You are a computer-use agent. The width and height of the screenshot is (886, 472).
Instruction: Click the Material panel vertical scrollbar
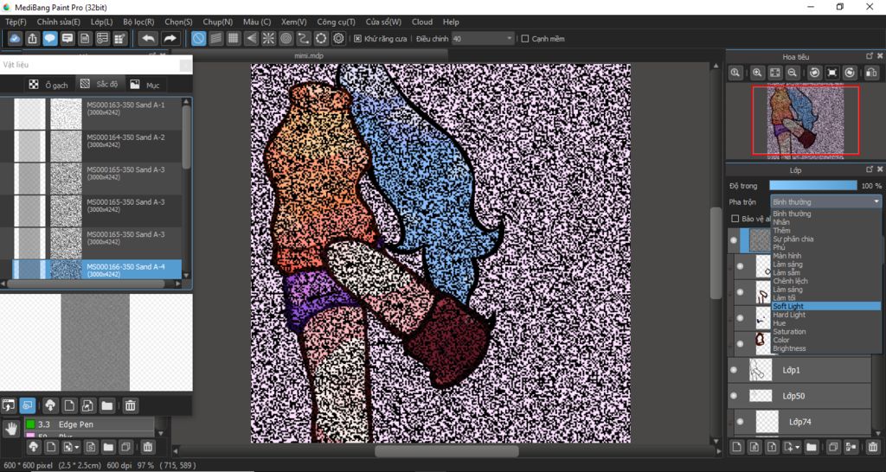click(187, 136)
